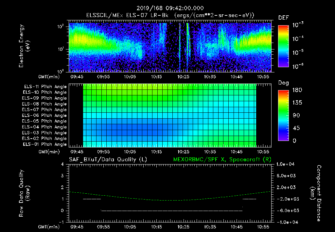Click the 45 value on Deg scale

[296, 128]
